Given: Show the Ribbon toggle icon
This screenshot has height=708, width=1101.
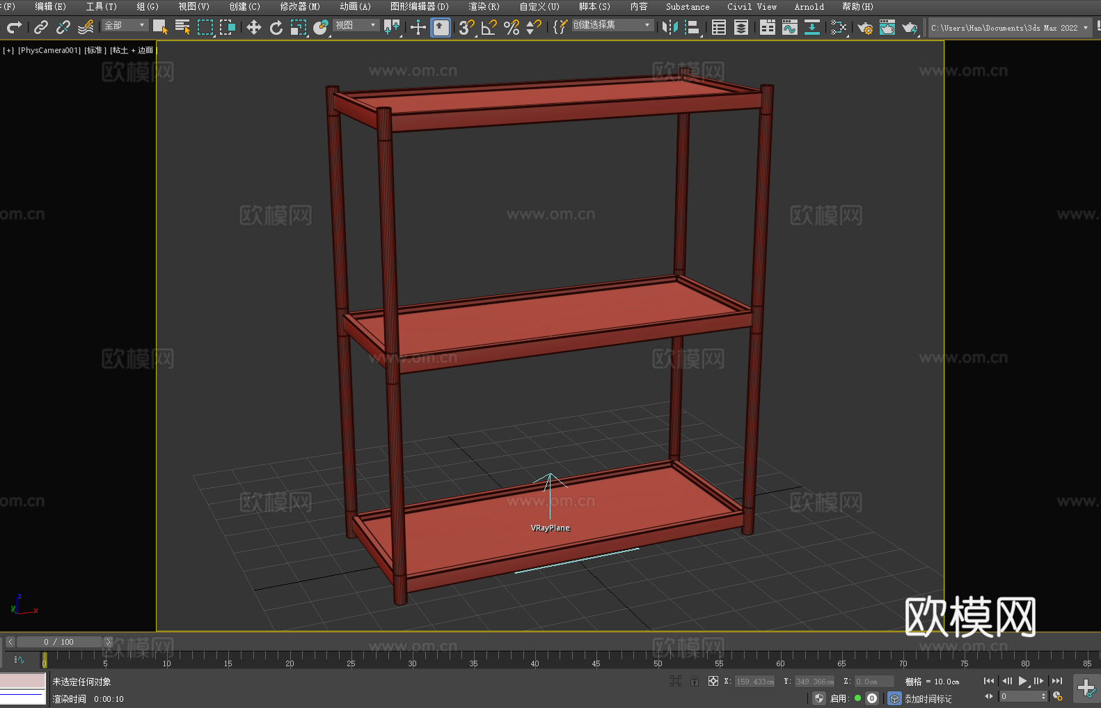Looking at the screenshot, I should (768, 27).
